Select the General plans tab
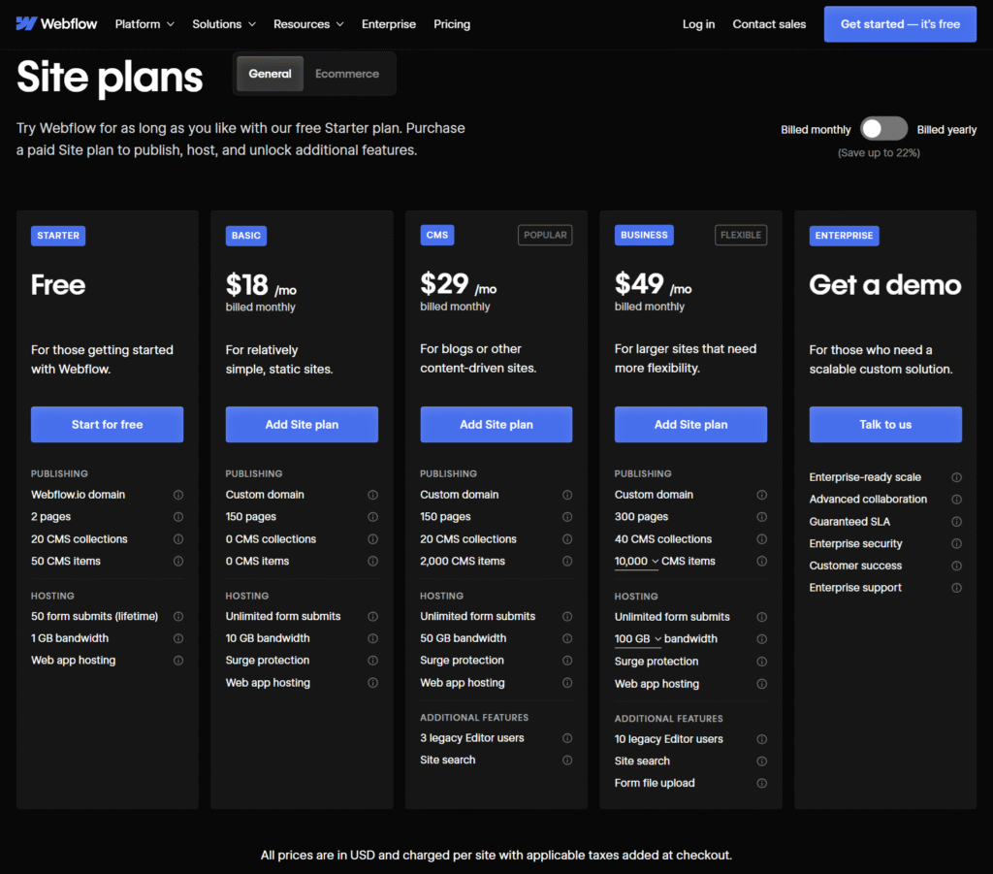993x874 pixels. click(270, 74)
